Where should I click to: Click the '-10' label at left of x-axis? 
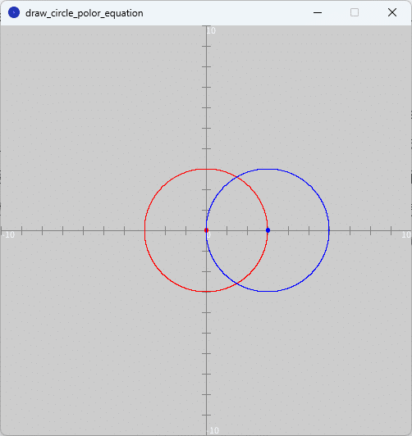pos(8,235)
